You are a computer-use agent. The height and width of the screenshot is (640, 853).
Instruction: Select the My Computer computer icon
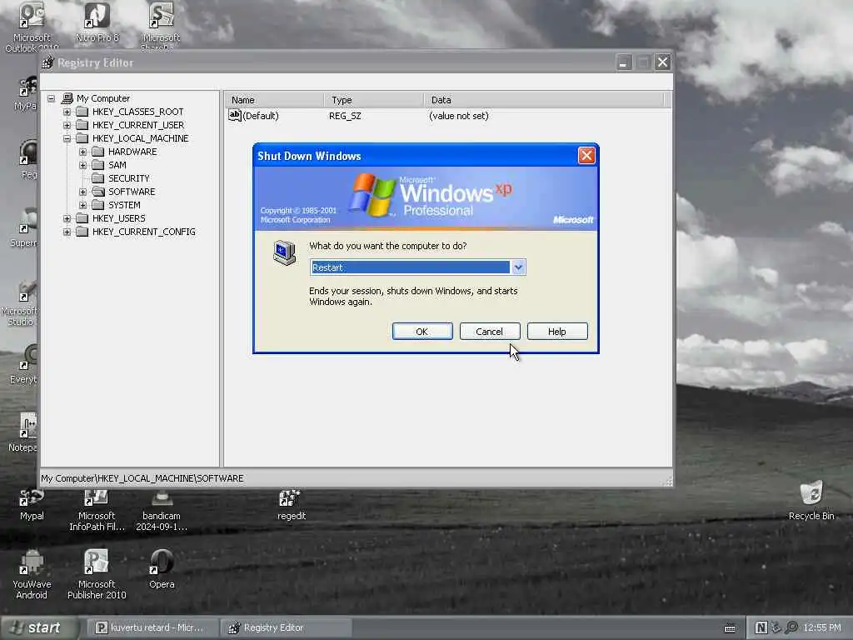coord(67,98)
